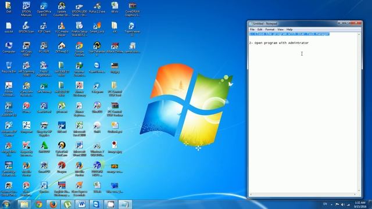The height and width of the screenshot is (209, 372).
Task: Select the OpenOffice 4.0.0 shortcut
Action: pos(44,9)
